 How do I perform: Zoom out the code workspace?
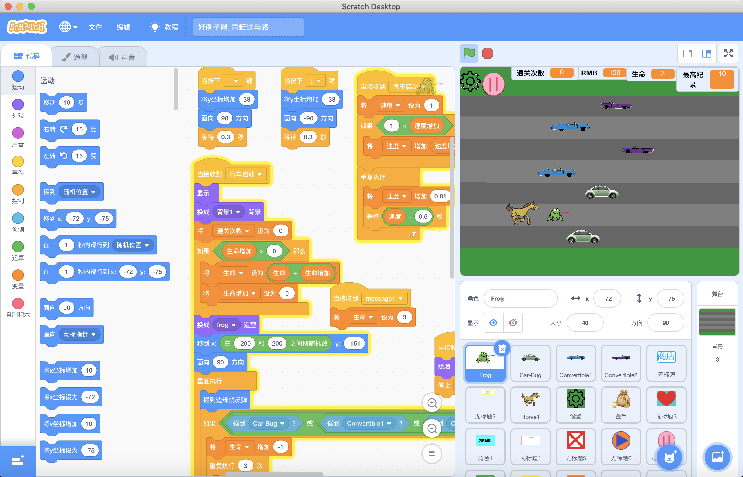tap(432, 429)
